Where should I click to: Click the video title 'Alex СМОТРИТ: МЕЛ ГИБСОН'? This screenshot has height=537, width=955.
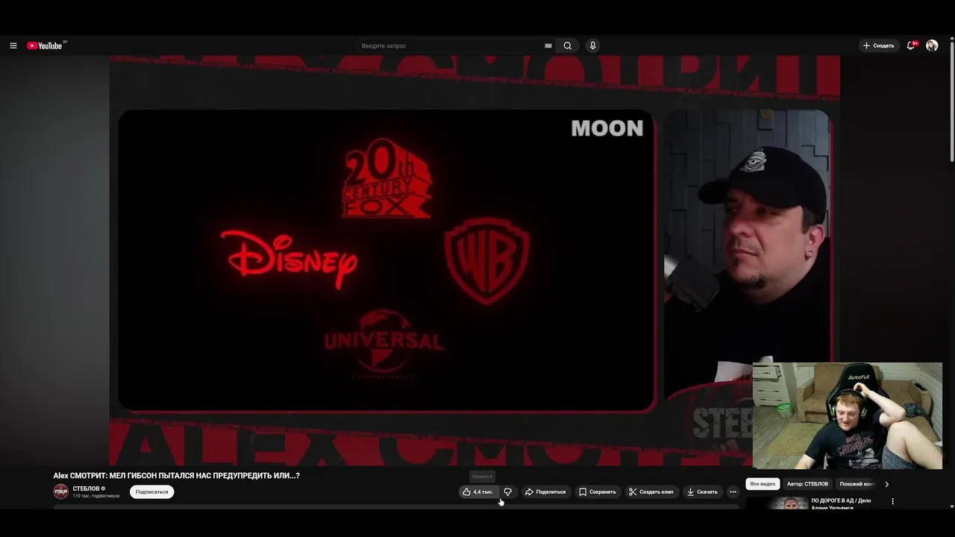(176, 475)
